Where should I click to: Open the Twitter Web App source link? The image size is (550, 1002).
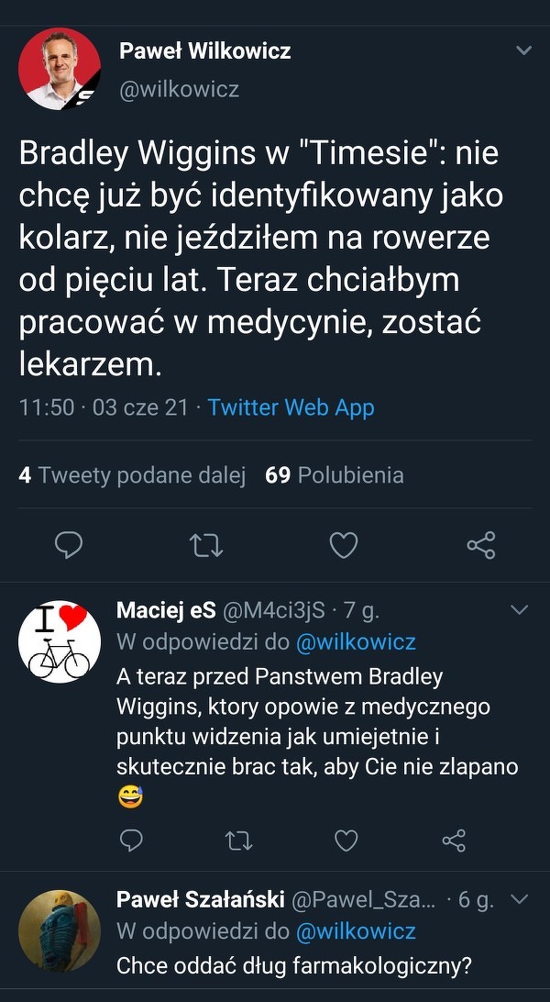click(x=291, y=407)
